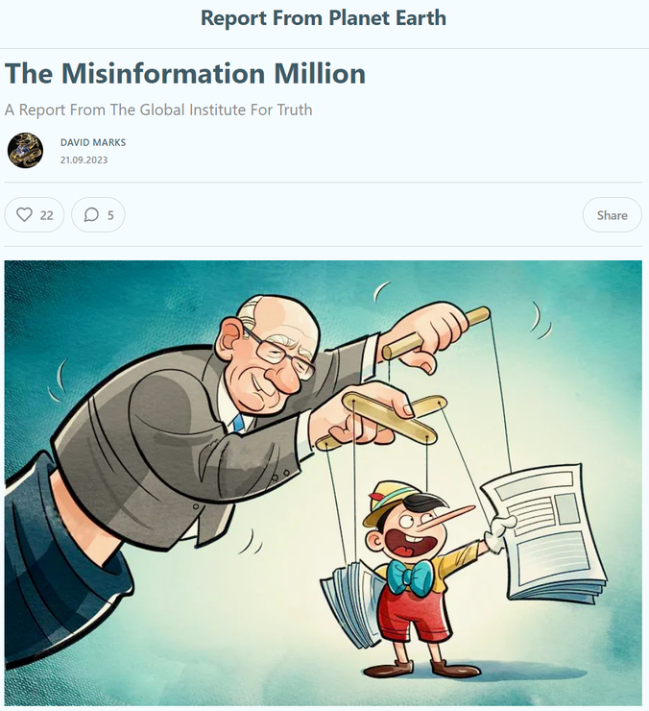Open the puppeteer cartoon image in full view
Screen dimensions: 649x711
point(324,483)
